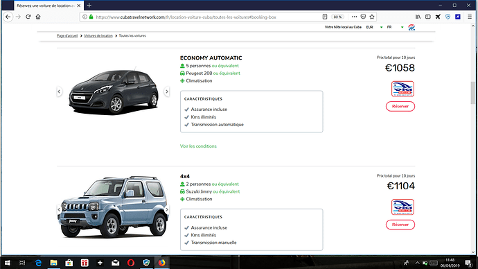Open Microsoft Store from taskbar
The image size is (478, 269).
click(x=69, y=263)
